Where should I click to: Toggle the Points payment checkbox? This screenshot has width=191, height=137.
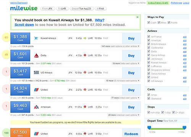[x=169, y=22]
